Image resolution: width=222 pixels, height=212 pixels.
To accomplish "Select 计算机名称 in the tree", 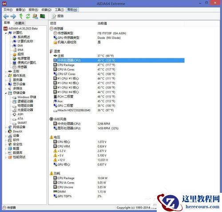I will pyautogui.click(x=25, y=41).
